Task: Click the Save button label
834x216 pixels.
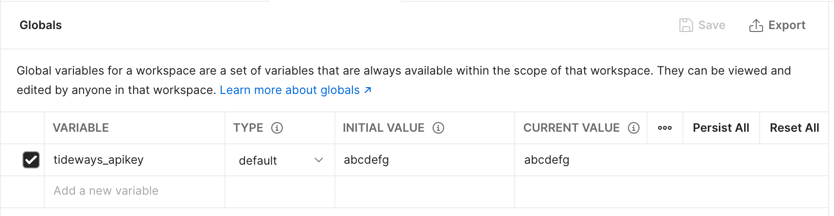Action: pos(712,25)
